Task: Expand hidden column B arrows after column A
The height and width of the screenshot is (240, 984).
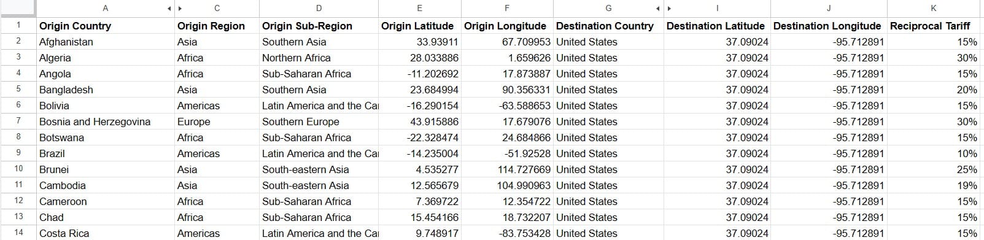Action: tap(174, 9)
